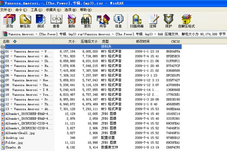Image resolution: width=227 pixels, height=151 pixels.
Task: Sort by the 大小 column header
Action: tap(65, 42)
